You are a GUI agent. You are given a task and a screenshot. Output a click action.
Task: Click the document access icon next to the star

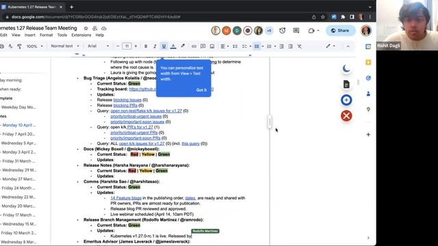(x=95, y=29)
